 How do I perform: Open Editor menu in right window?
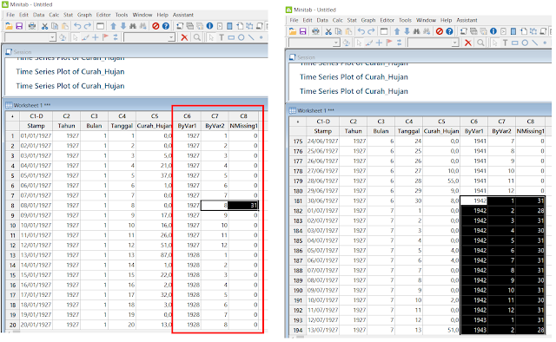click(387, 20)
